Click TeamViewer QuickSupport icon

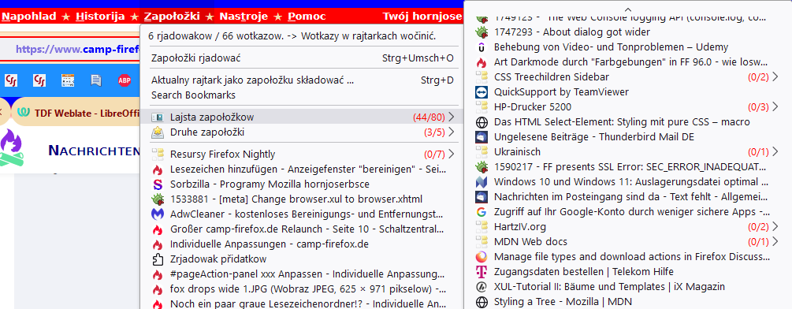[x=482, y=92]
